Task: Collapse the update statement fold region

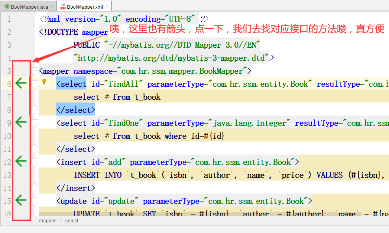Action: click(35, 200)
